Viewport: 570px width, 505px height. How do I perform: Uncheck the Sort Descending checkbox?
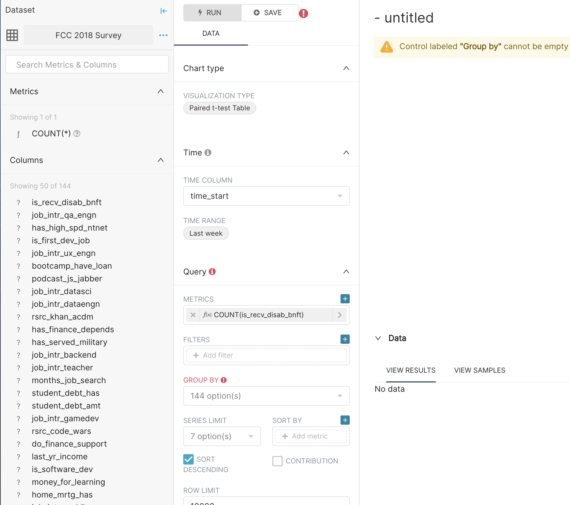click(x=188, y=459)
